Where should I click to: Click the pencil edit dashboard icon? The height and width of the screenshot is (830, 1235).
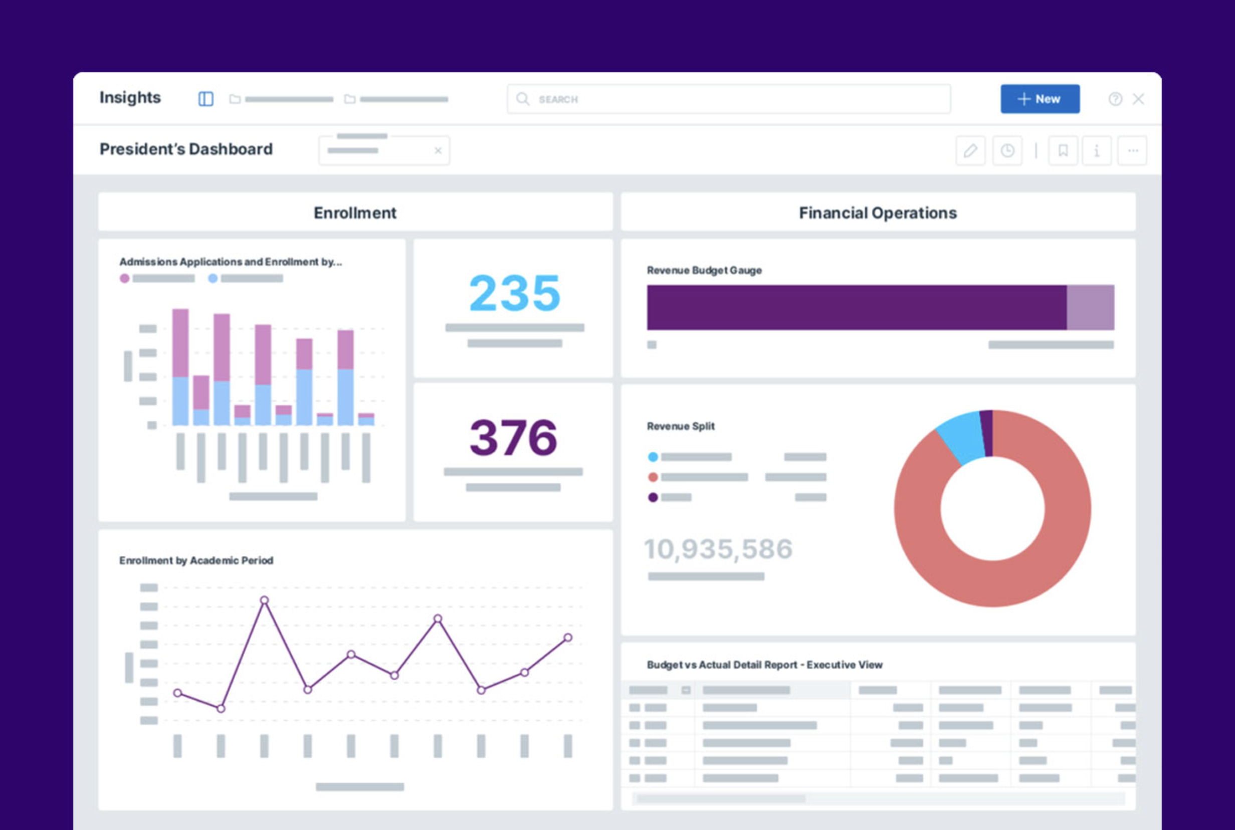tap(970, 151)
